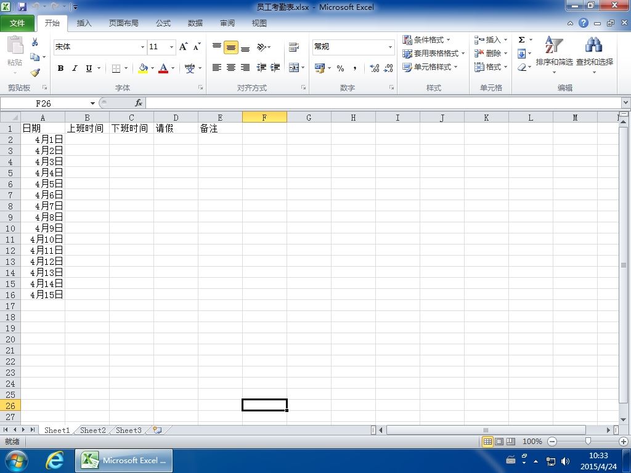The height and width of the screenshot is (473, 631).
Task: Switch to the 插入 ribbon tab
Action: (x=84, y=23)
